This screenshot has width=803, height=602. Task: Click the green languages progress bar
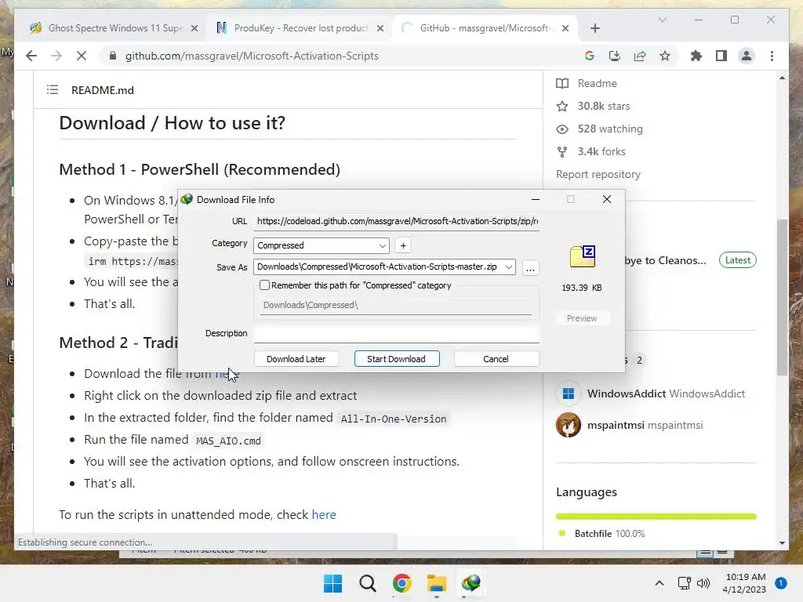[656, 517]
